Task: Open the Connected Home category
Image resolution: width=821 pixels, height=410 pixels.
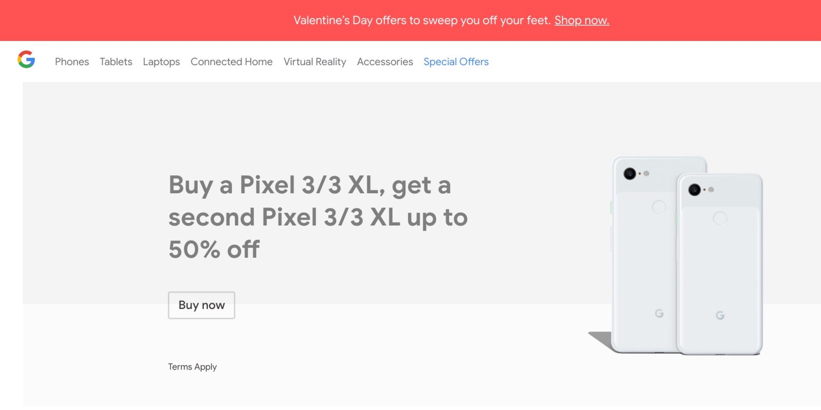Action: pyautogui.click(x=231, y=62)
